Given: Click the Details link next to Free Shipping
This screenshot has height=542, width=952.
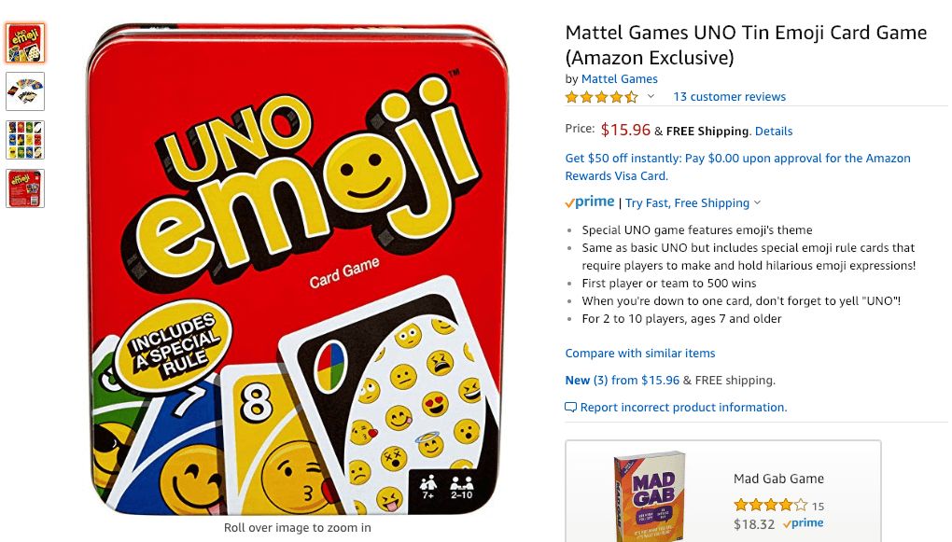Looking at the screenshot, I should (x=774, y=132).
